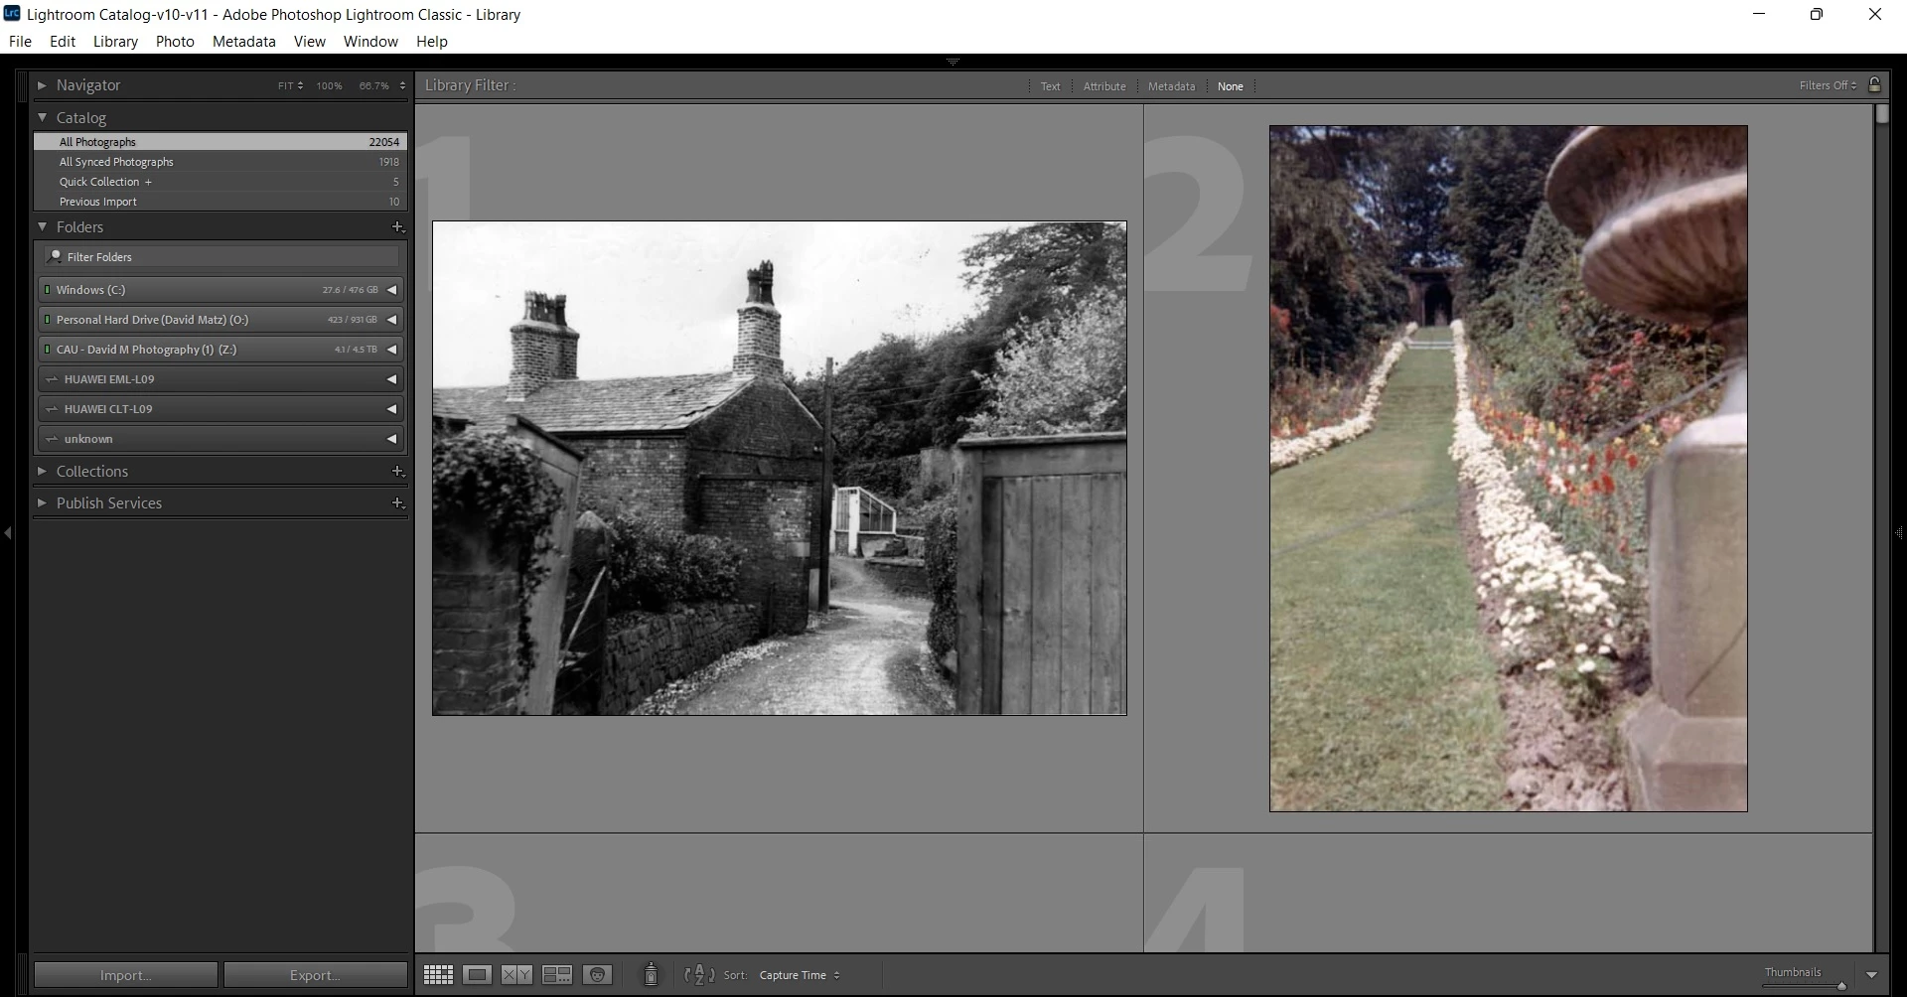Viewport: 1907px width, 997px height.
Task: Open People view face icon
Action: tap(597, 975)
